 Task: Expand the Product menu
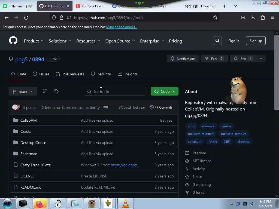click(34, 41)
